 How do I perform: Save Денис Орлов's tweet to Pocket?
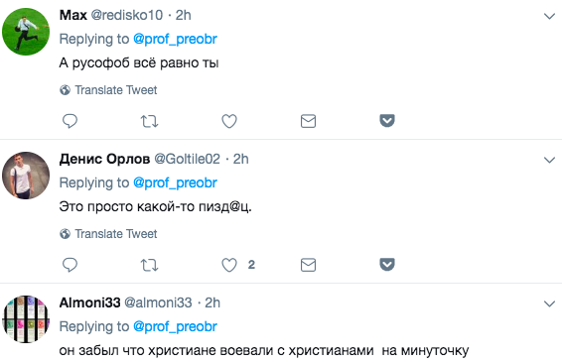click(x=387, y=265)
